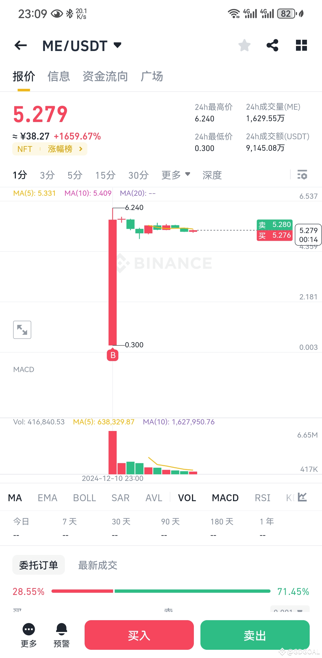The image size is (322, 658).
Task: Open indicator settings chart icon
Action: point(302,497)
